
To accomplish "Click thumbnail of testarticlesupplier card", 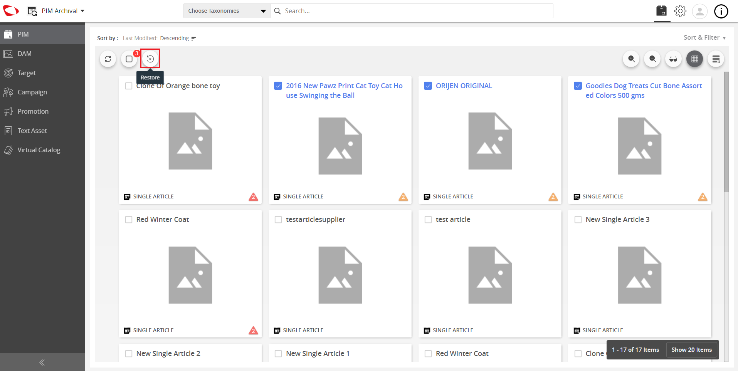I will pos(340,275).
